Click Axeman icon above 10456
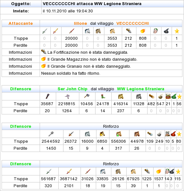 pyautogui.click(x=87, y=96)
